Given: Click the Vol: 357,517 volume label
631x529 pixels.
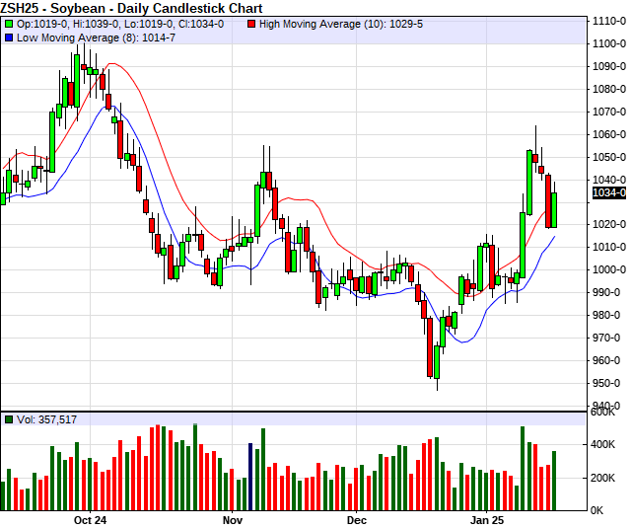Looking at the screenshot, I should pyautogui.click(x=47, y=419).
